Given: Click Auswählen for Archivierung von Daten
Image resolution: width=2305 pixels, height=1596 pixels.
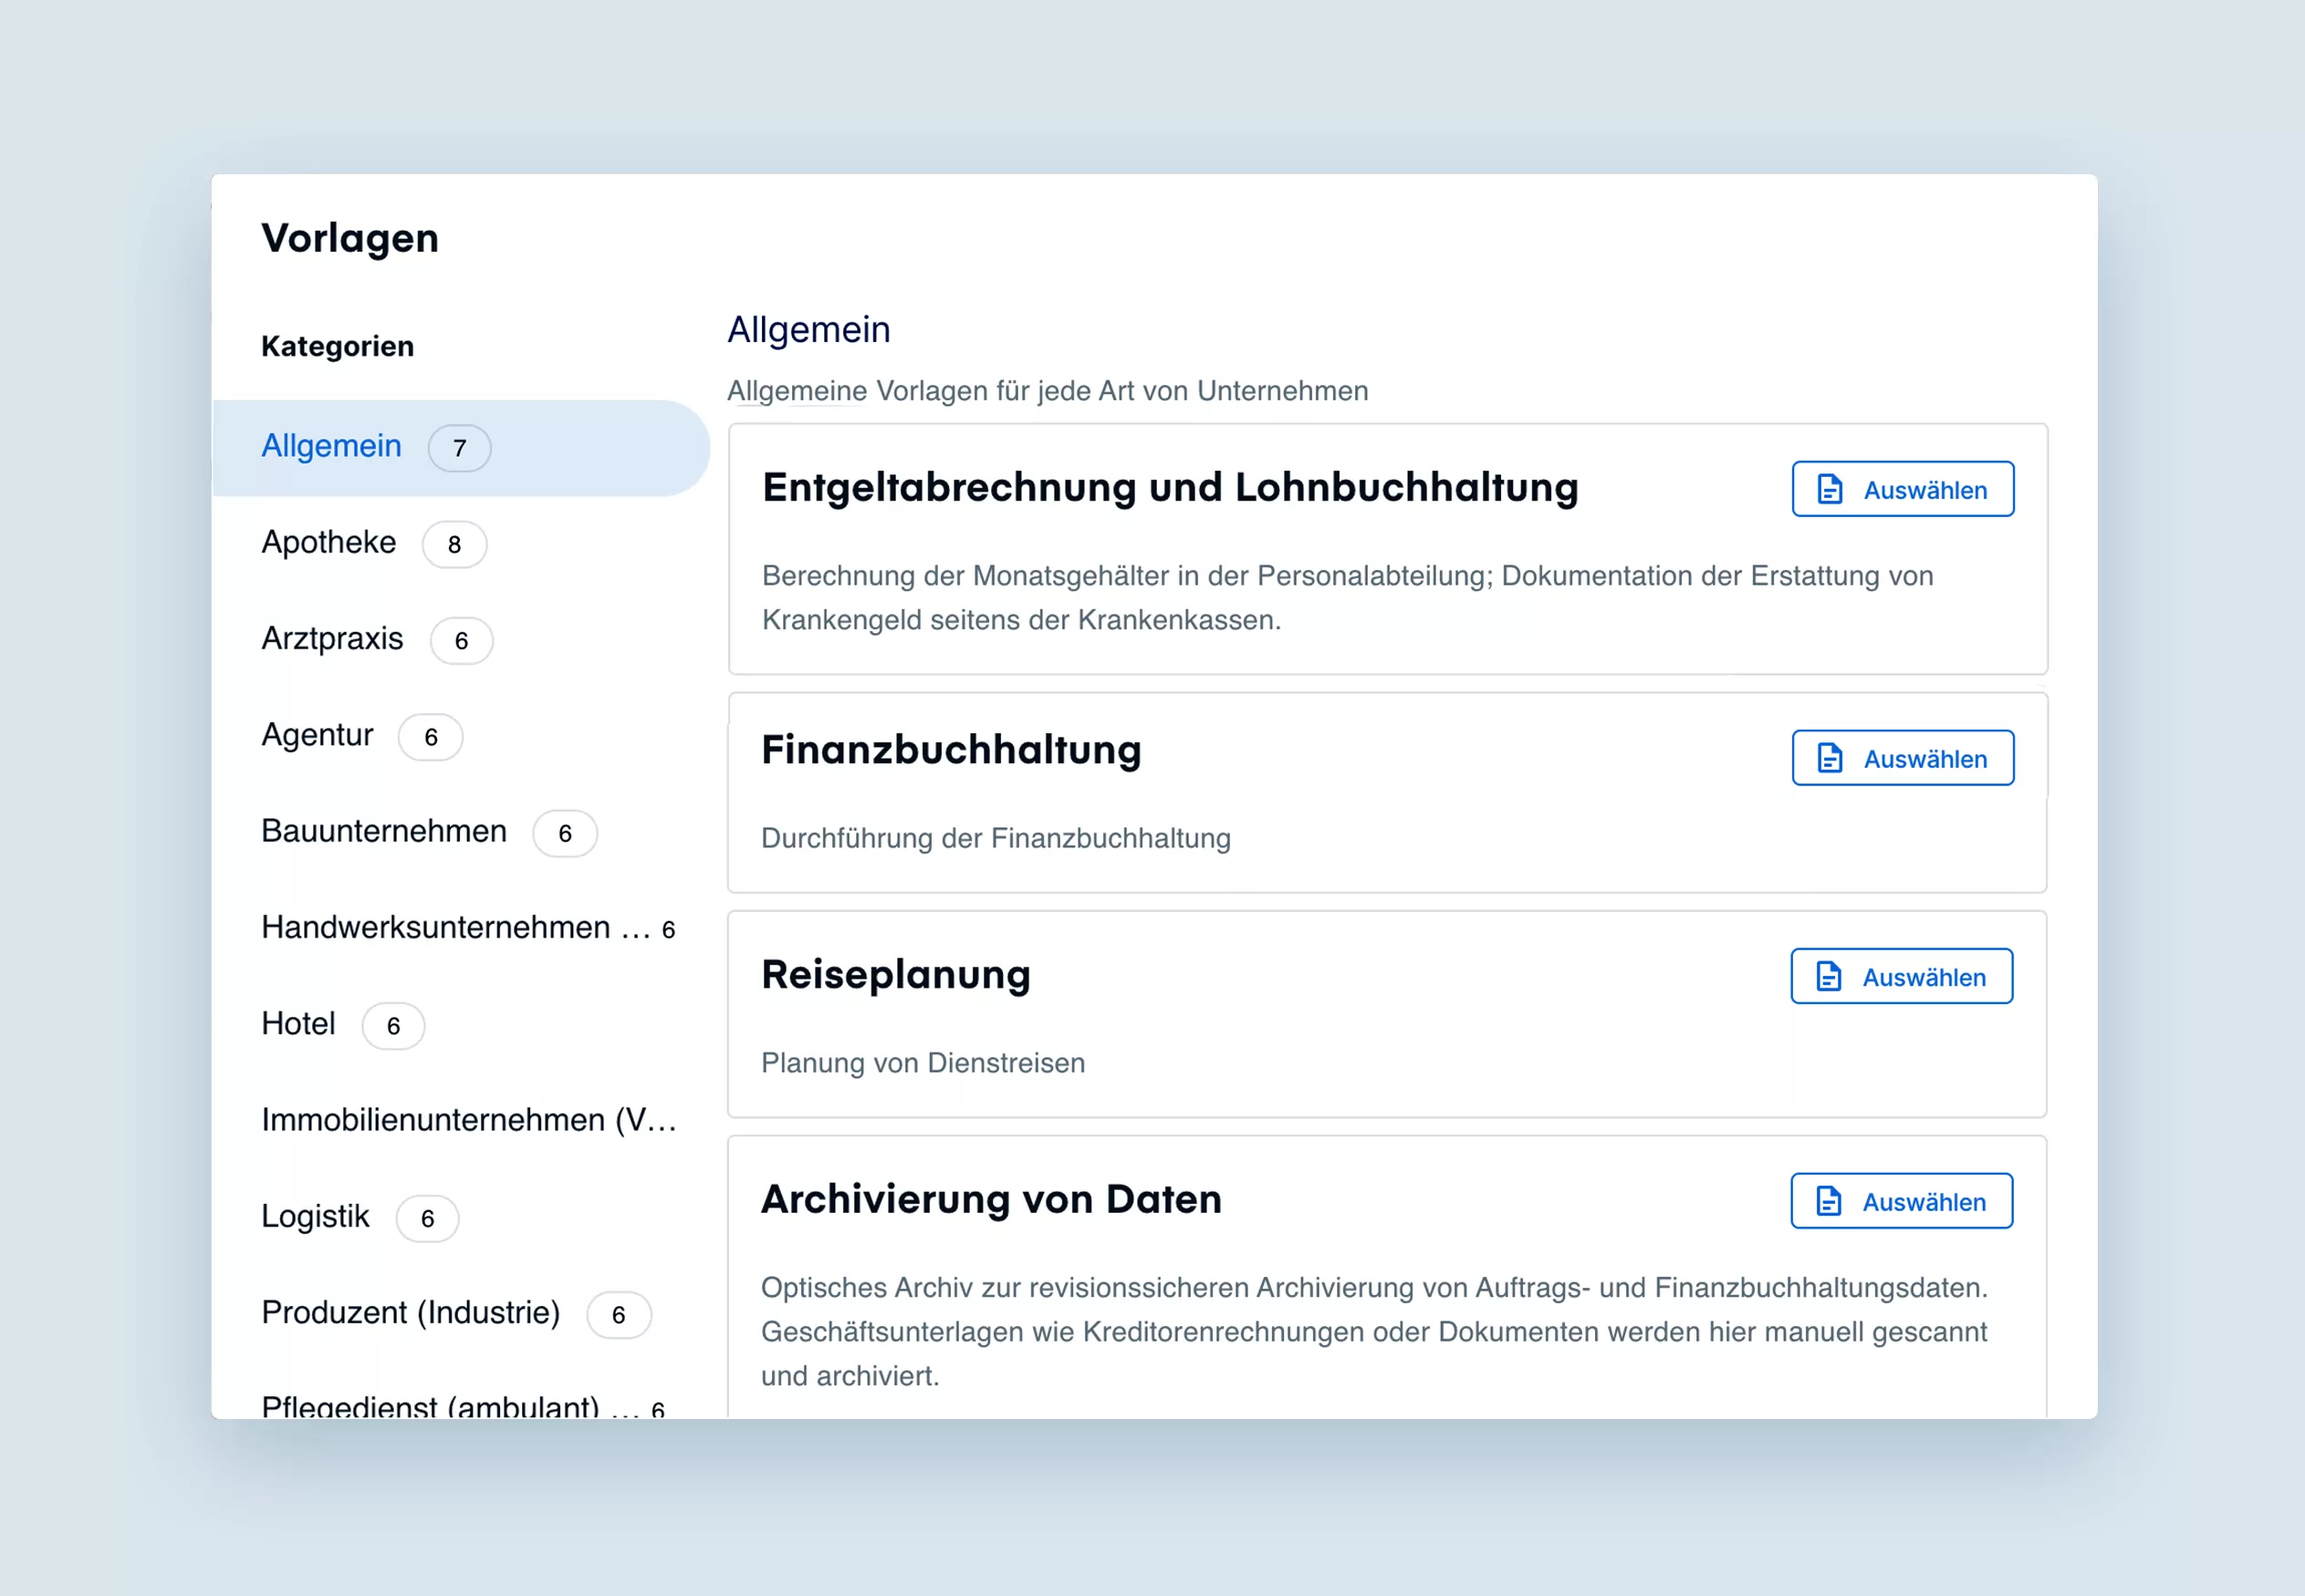Looking at the screenshot, I should pyautogui.click(x=1901, y=1201).
